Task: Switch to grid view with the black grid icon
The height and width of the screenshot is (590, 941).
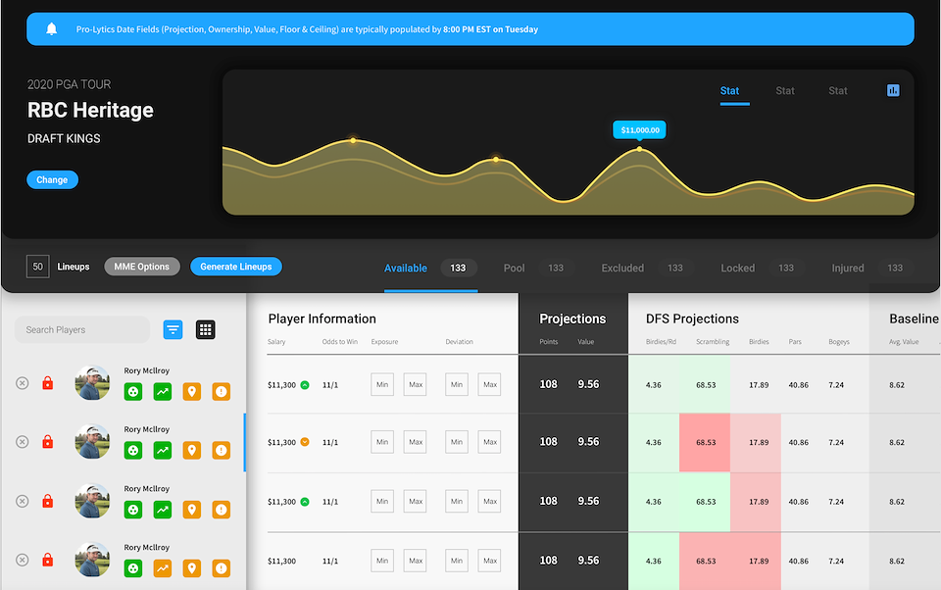Action: tap(205, 329)
